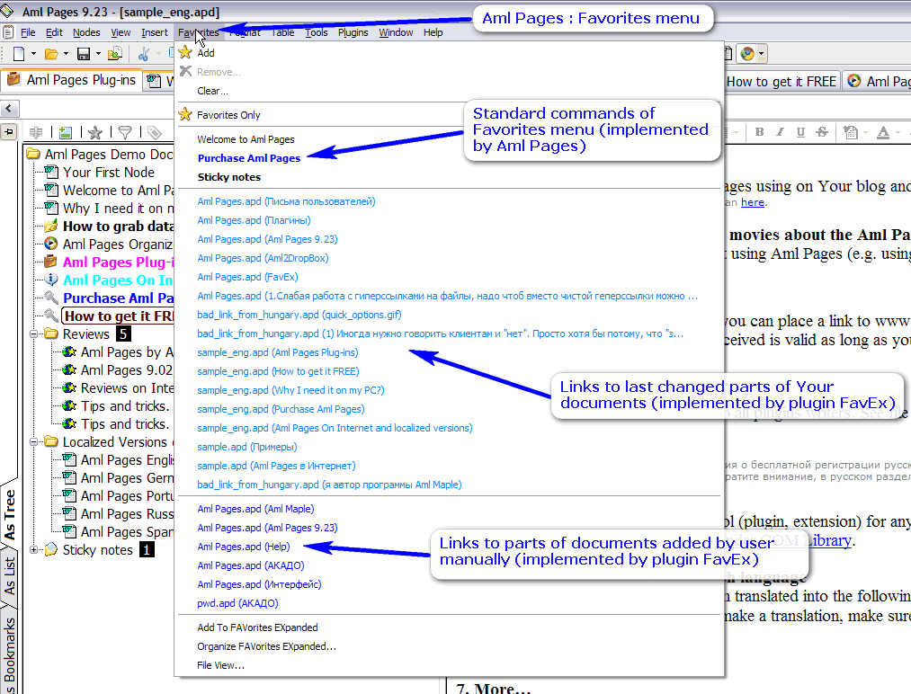
Task: Choose Add To FAVorites EXpanded
Action: click(x=257, y=627)
